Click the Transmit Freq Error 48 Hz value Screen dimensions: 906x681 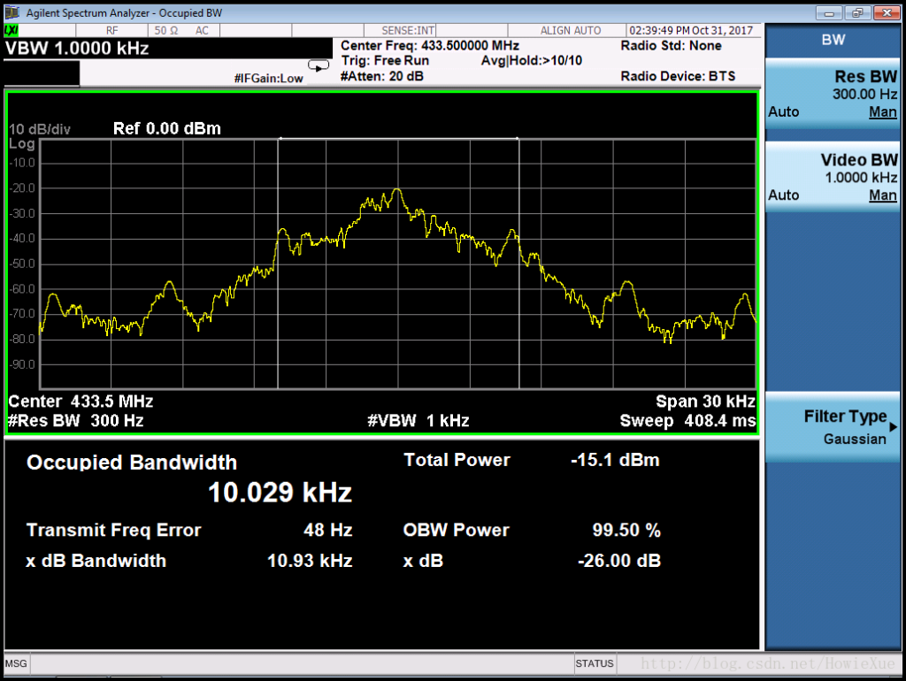tap(327, 530)
